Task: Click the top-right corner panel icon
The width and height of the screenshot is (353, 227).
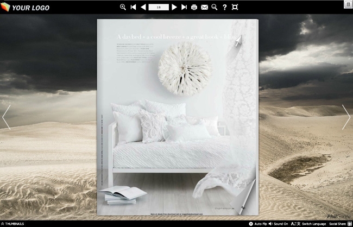Action: [x=348, y=4]
